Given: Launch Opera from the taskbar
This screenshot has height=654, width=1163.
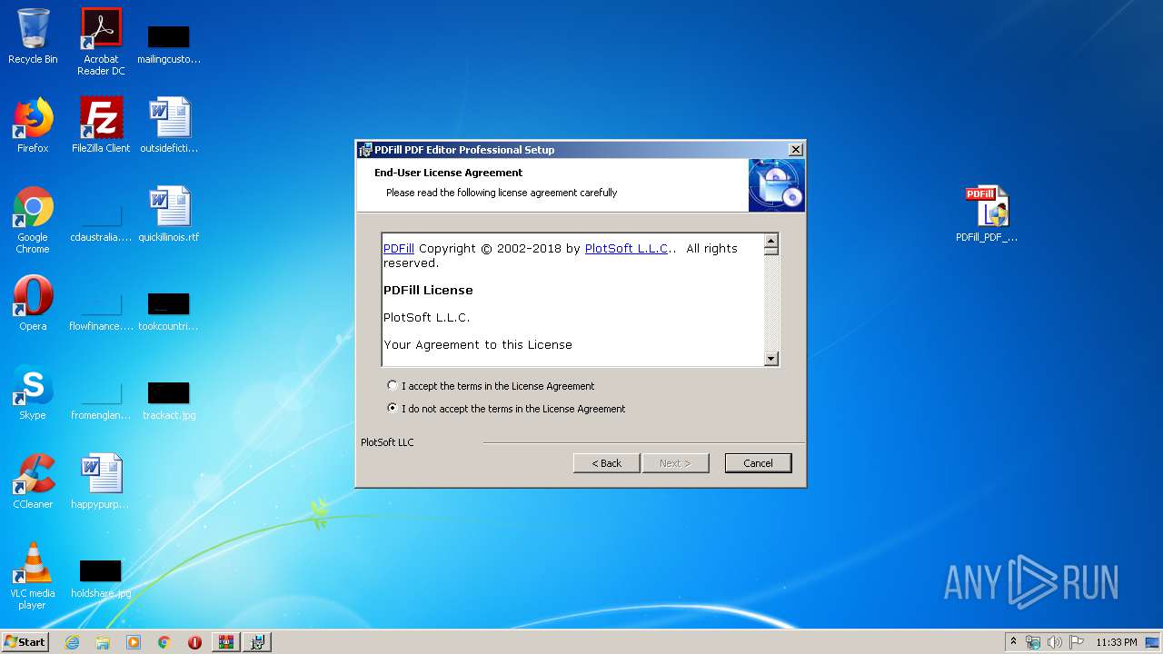Looking at the screenshot, I should [194, 642].
